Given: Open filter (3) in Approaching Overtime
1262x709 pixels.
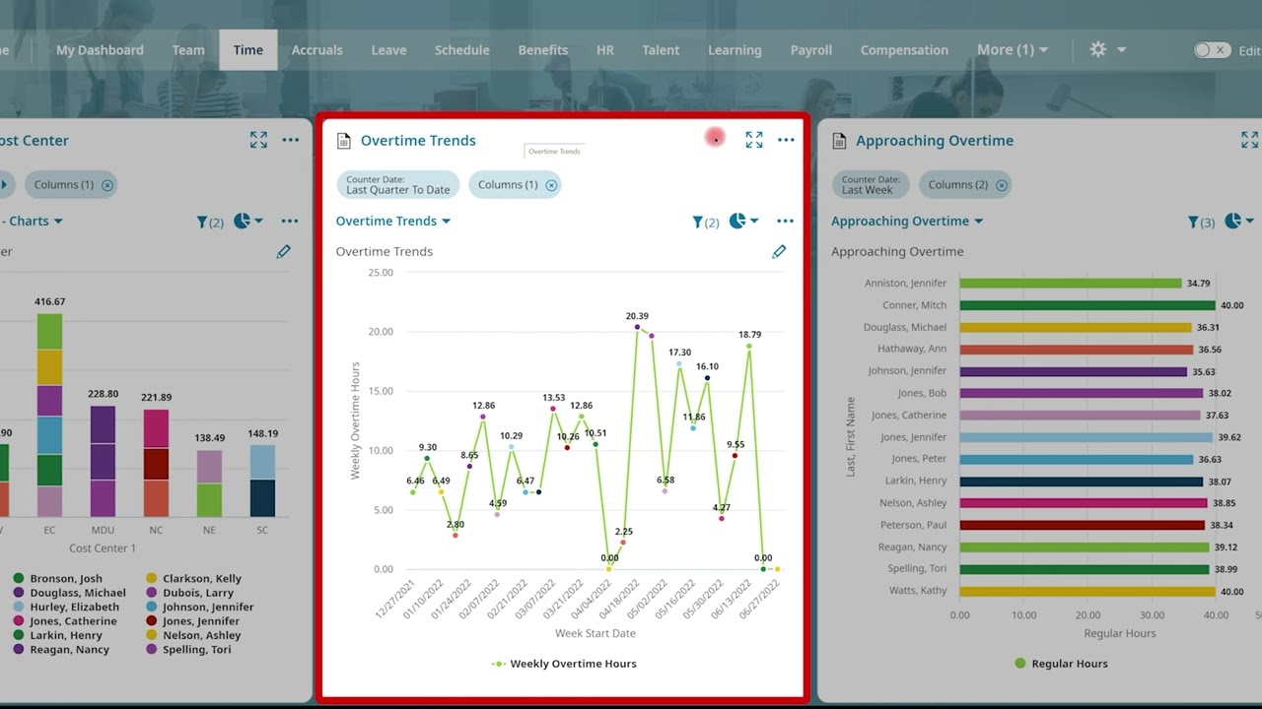Looking at the screenshot, I should point(1201,223).
